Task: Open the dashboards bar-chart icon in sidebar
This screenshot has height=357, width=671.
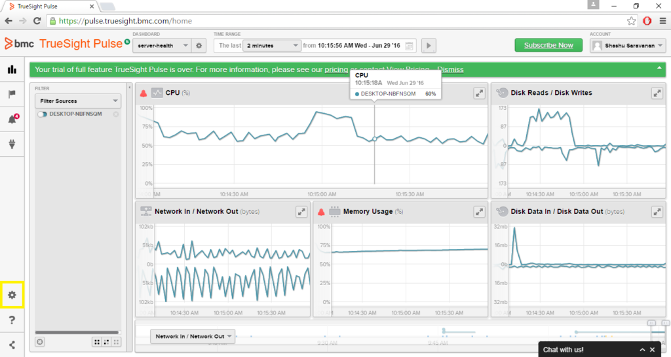Action: (x=12, y=69)
